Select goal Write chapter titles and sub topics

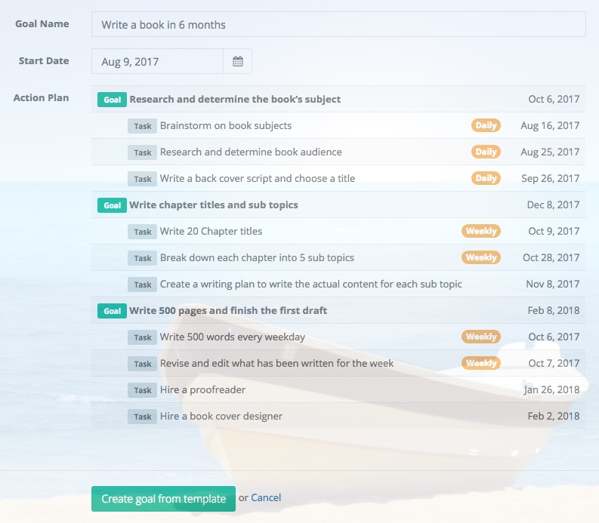pos(213,205)
